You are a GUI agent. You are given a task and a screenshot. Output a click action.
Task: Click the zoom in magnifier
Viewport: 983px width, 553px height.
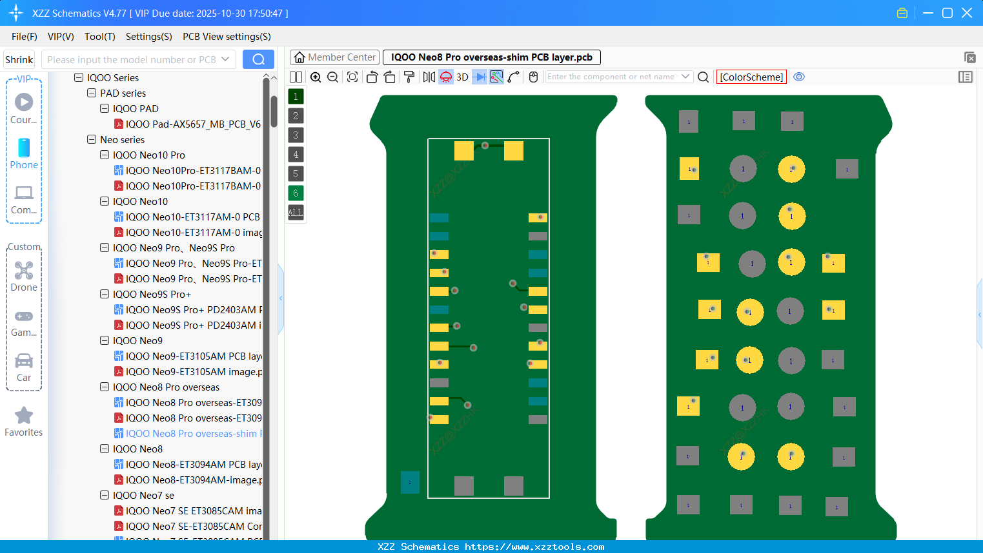coord(316,77)
